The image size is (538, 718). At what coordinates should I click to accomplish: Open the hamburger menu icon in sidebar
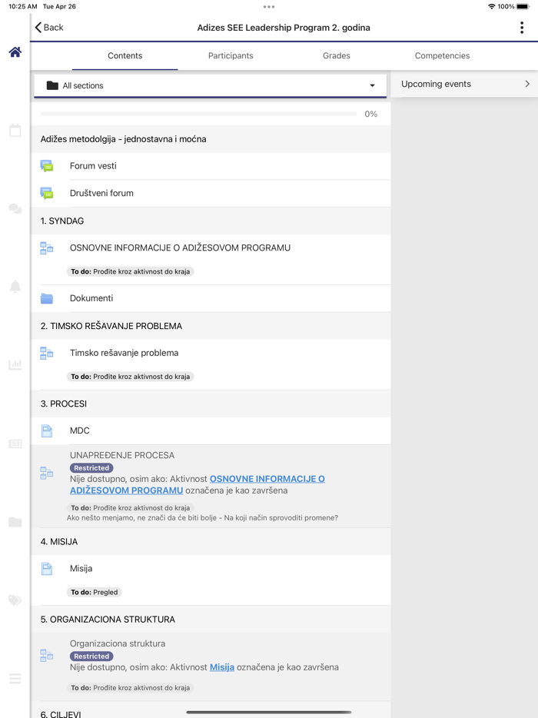tap(15, 679)
